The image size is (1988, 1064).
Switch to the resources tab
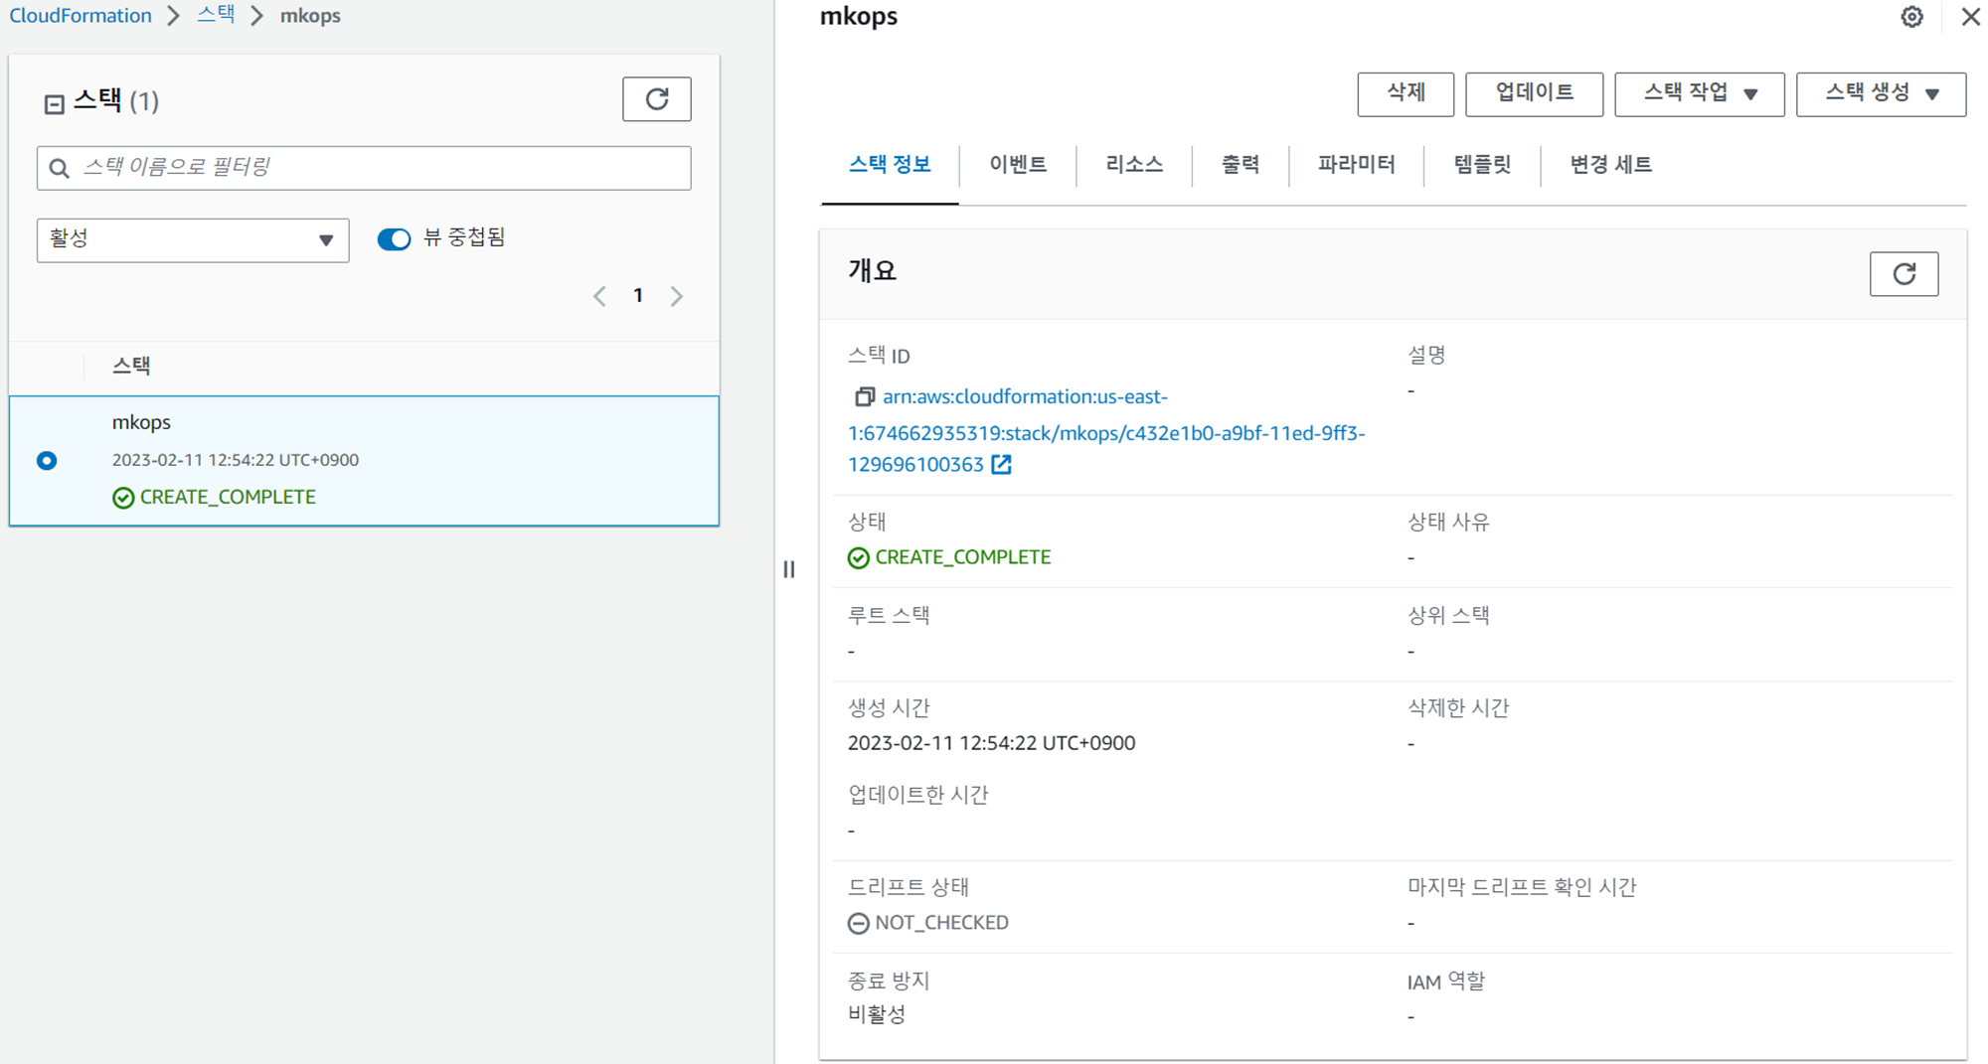[x=1133, y=165]
